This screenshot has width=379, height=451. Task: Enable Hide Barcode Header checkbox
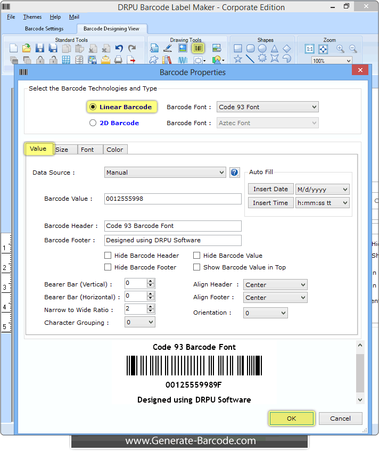click(108, 256)
